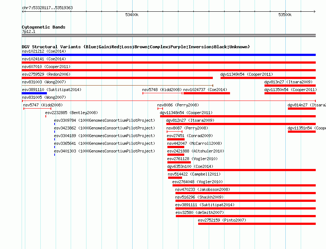The image size is (326, 249).
Task: Click dgv813n27 (Itsara2009) label
Action: point(288,82)
